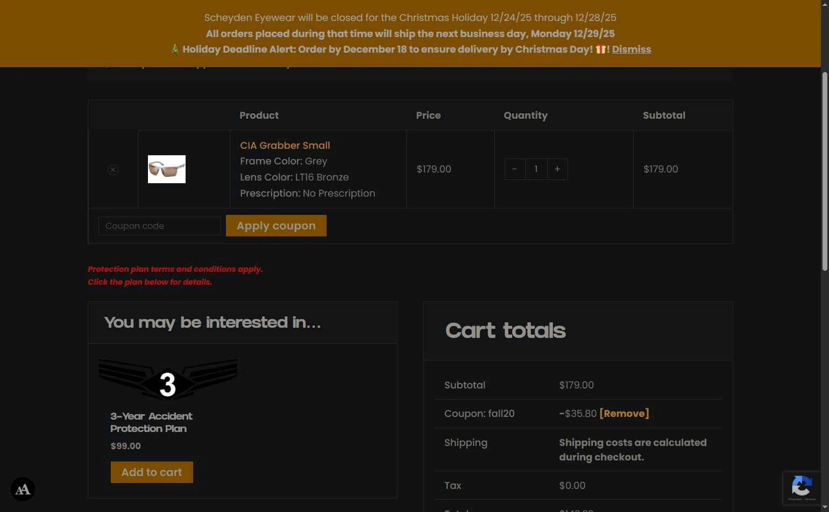Viewport: 829px width, 512px height.
Task: Click the scrollbar up arrow
Action: (825, 4)
